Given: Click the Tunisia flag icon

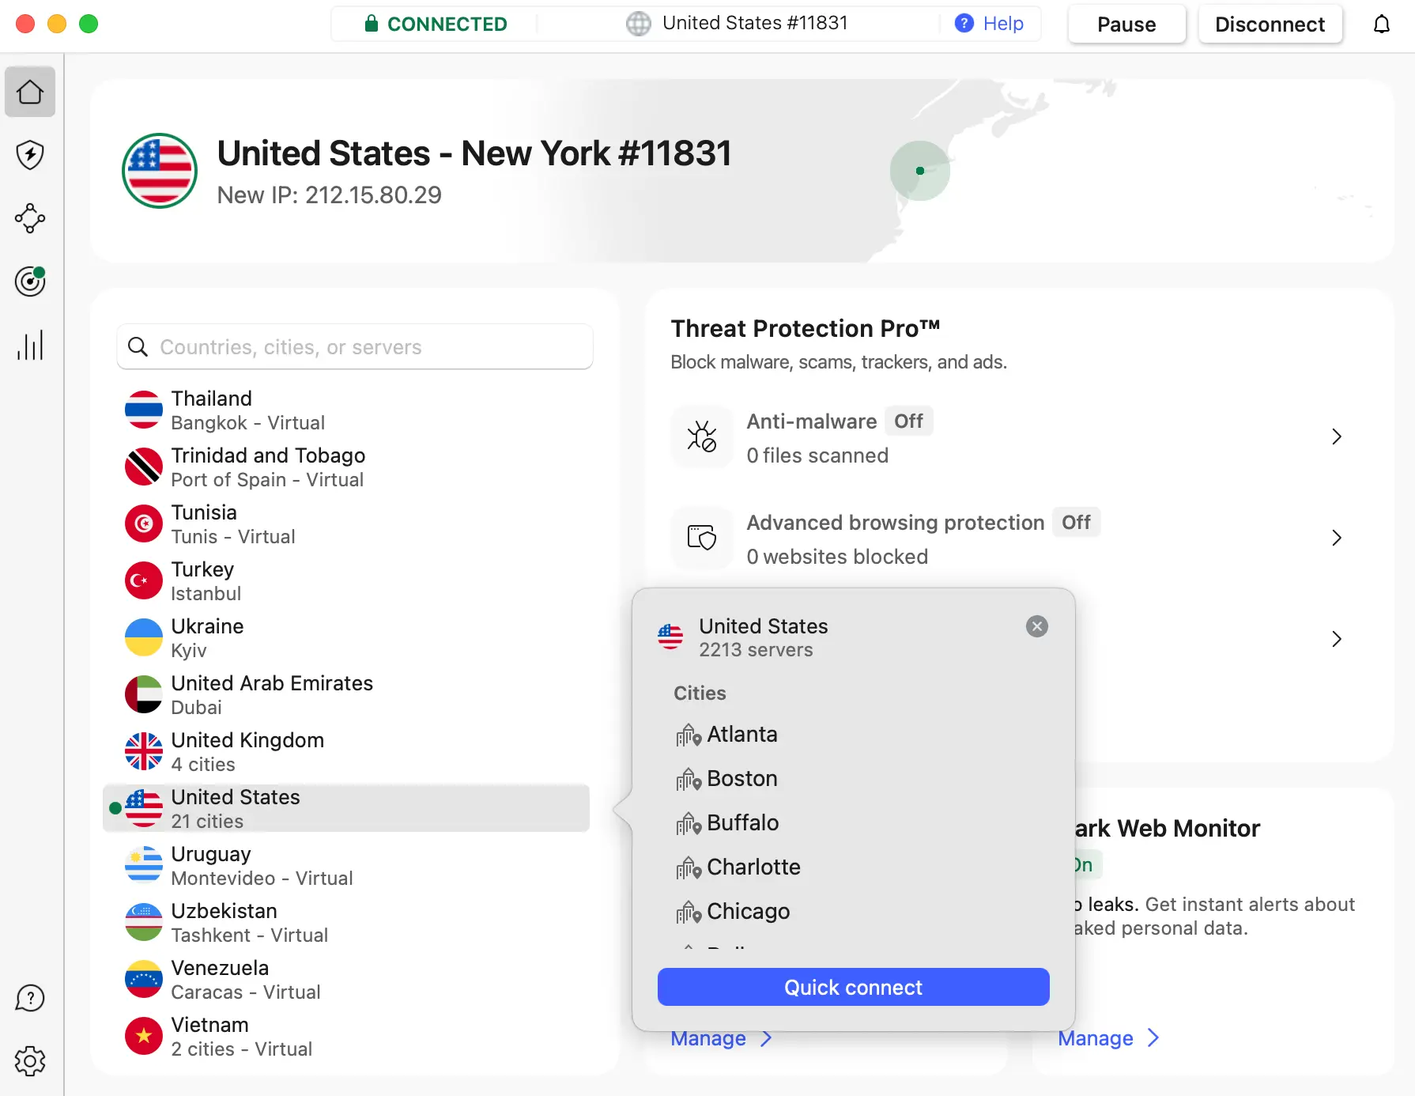Looking at the screenshot, I should 144,523.
